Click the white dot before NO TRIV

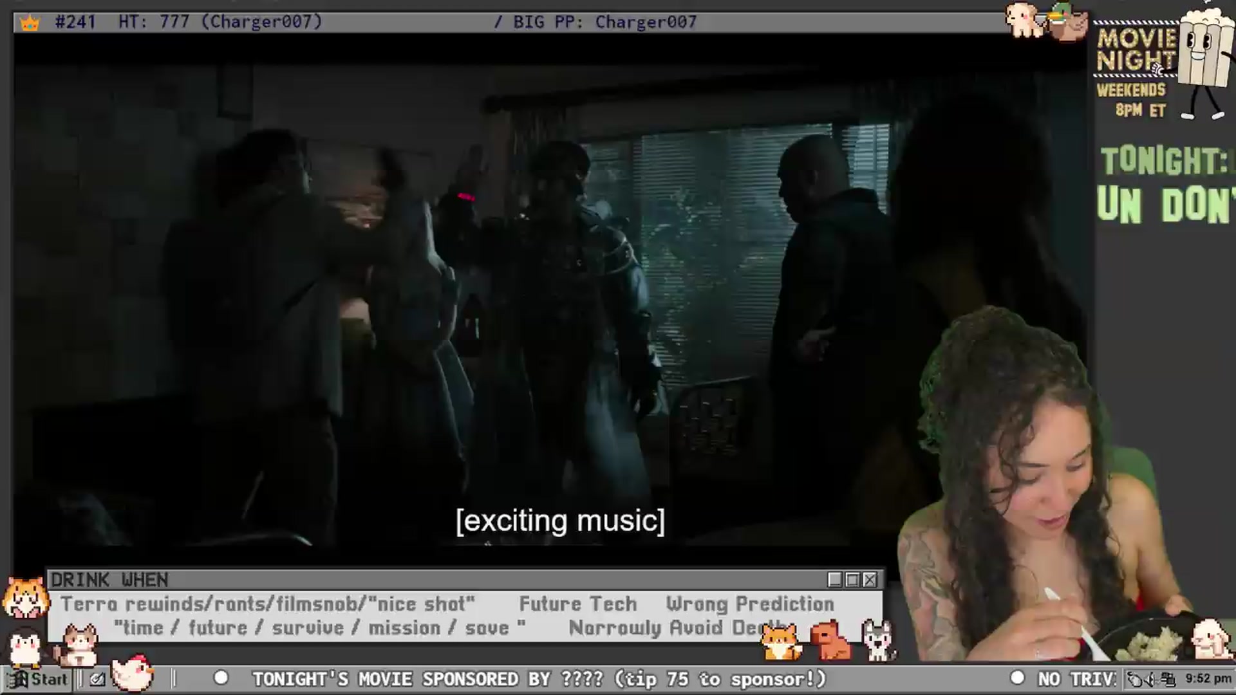coord(1018,678)
